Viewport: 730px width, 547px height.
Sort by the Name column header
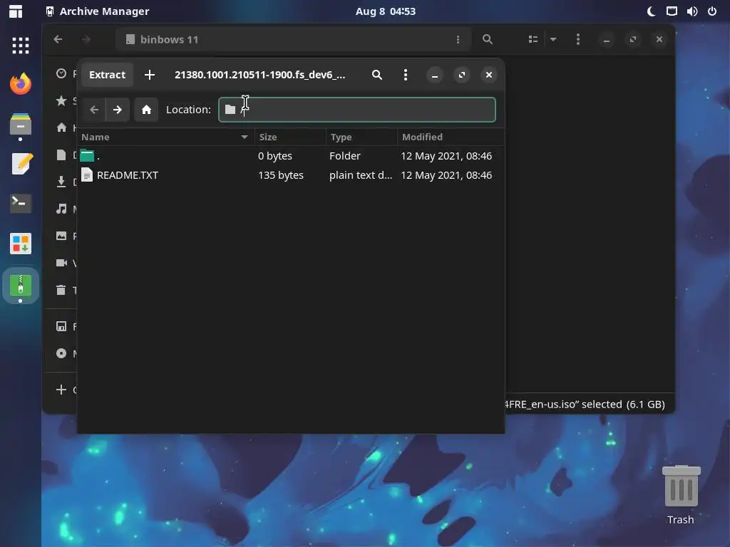pyautogui.click(x=165, y=137)
